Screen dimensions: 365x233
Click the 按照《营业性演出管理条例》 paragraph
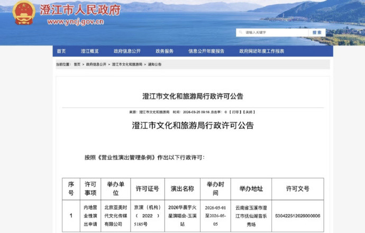click(144, 157)
